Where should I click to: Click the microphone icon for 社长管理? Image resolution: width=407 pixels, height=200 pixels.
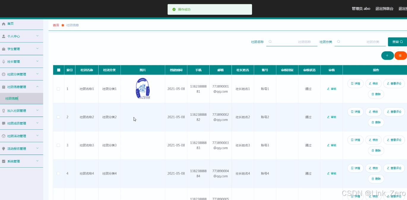point(4,62)
